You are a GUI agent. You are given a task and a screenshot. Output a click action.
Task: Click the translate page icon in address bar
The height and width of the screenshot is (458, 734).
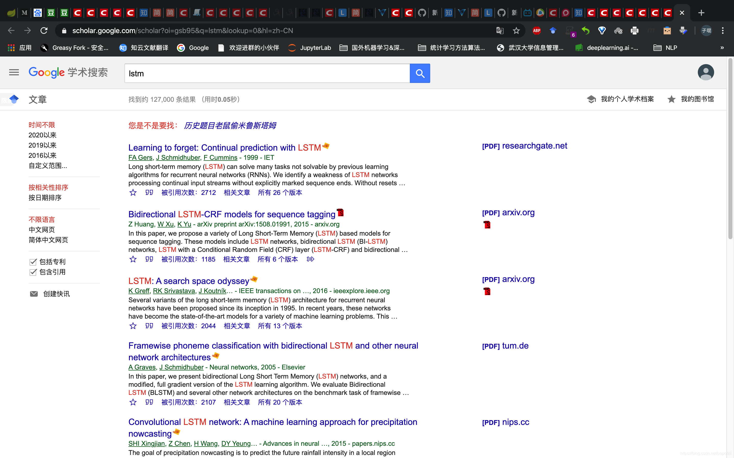pyautogui.click(x=500, y=31)
